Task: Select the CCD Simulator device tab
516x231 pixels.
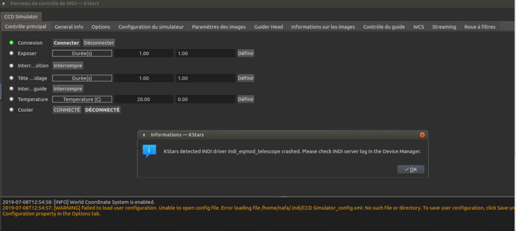Action: click(21, 16)
